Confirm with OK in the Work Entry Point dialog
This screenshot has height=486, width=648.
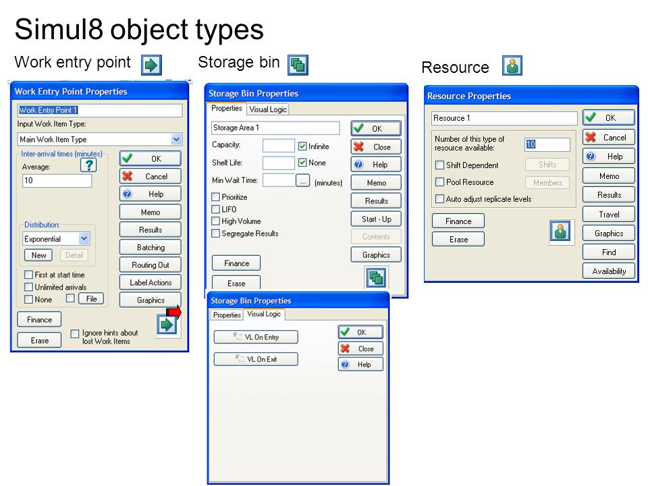[x=151, y=159]
